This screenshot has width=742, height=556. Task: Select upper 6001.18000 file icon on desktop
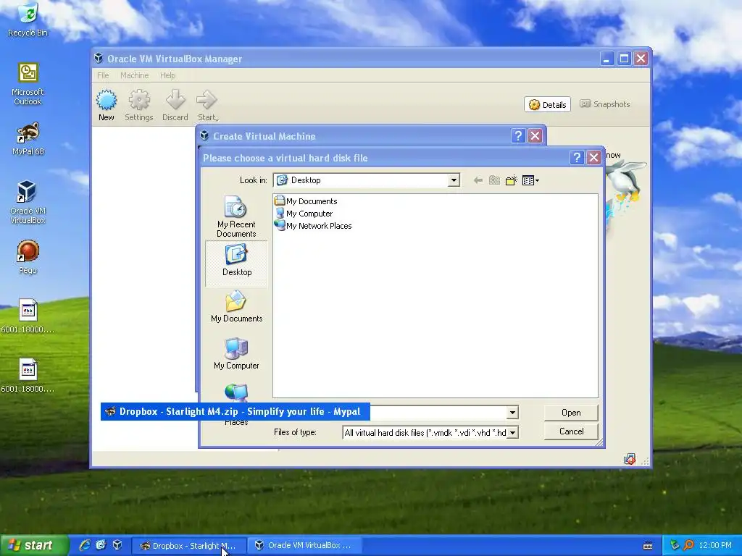28,316
